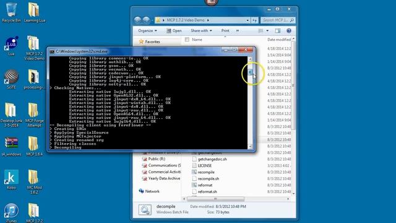This screenshot has height=223, width=396.
Task: Show hidden toolbar commands via double chevron
Action: tap(238, 30)
